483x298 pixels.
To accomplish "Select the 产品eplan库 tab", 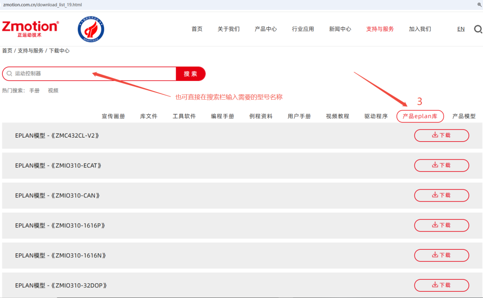I will click(419, 116).
